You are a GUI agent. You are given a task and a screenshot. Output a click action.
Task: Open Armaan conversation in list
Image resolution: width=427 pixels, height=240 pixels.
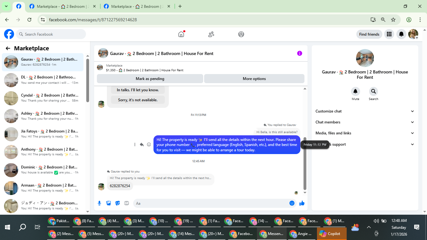click(x=43, y=188)
